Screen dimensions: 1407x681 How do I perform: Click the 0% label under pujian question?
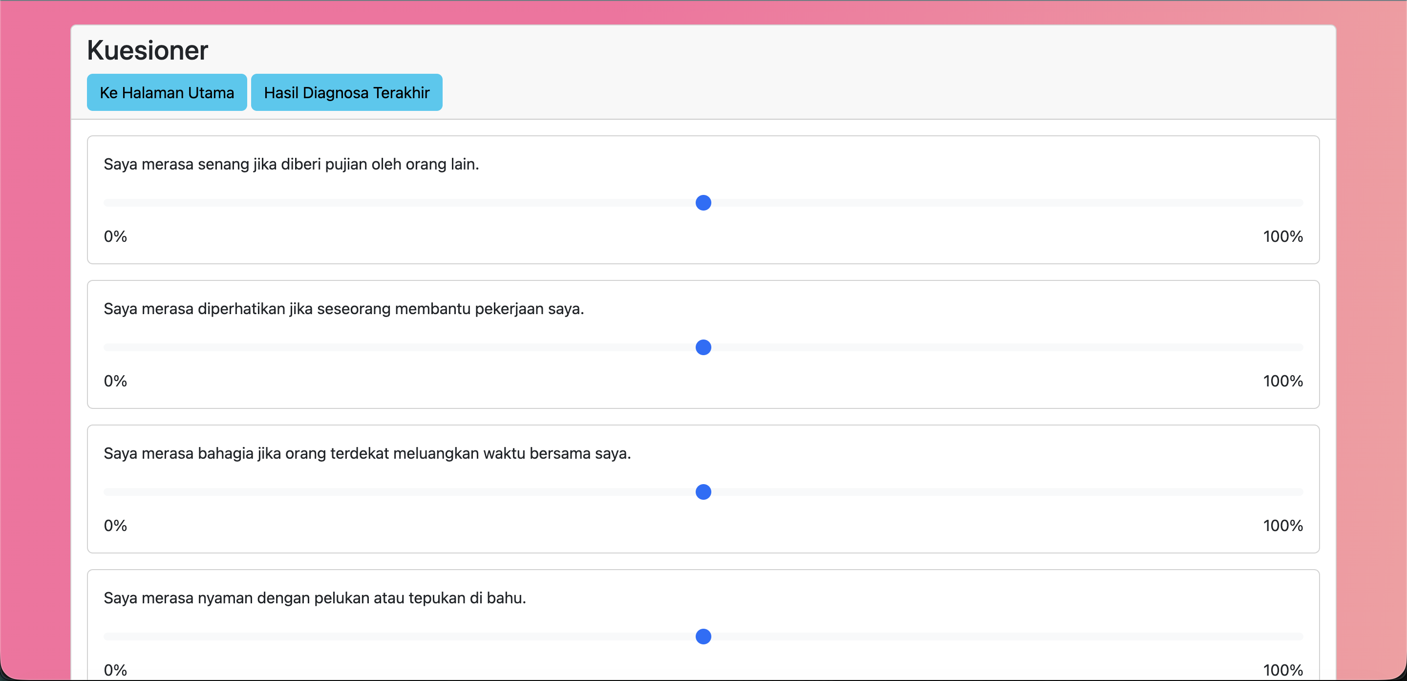click(115, 236)
